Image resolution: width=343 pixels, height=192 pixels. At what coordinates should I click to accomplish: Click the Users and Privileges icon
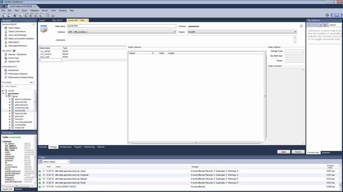tap(6, 35)
